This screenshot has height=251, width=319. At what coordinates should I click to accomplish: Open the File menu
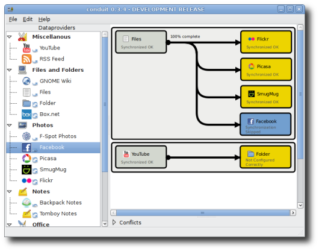point(13,19)
